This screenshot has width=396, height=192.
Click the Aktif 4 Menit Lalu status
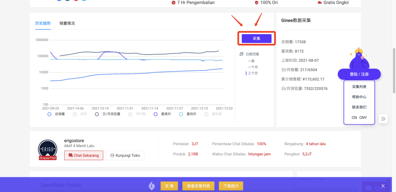coord(79,146)
